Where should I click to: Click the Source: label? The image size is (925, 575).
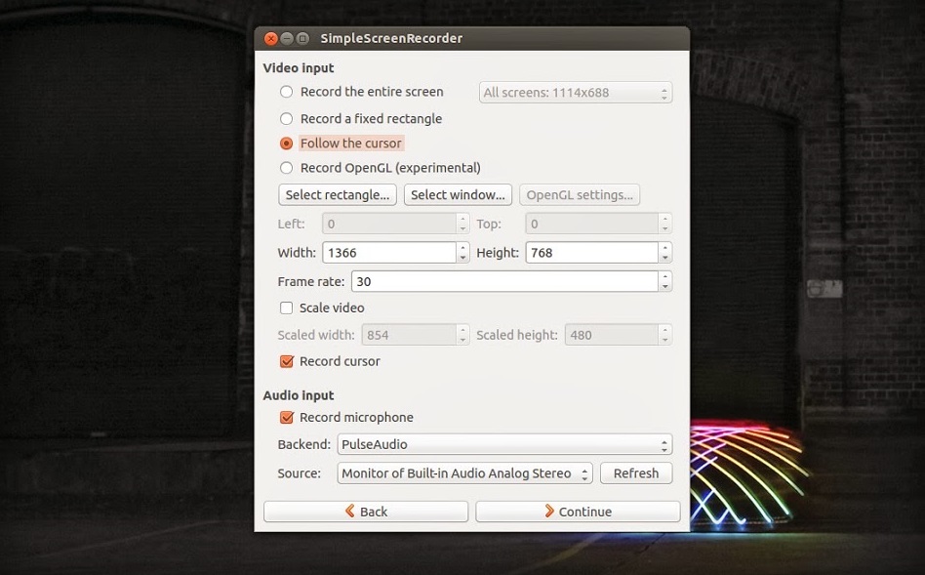pyautogui.click(x=300, y=473)
